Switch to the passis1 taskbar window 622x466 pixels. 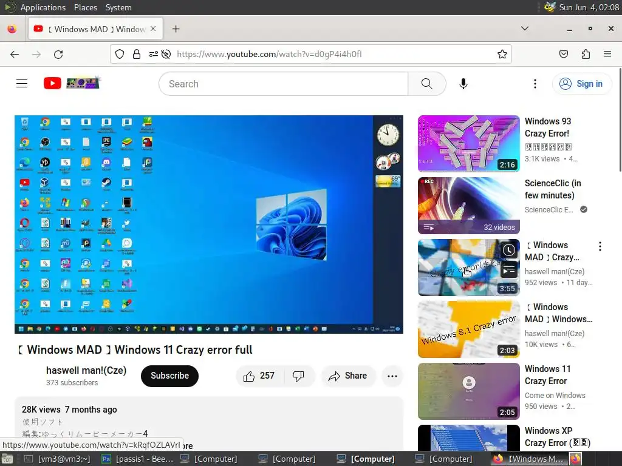(x=137, y=459)
